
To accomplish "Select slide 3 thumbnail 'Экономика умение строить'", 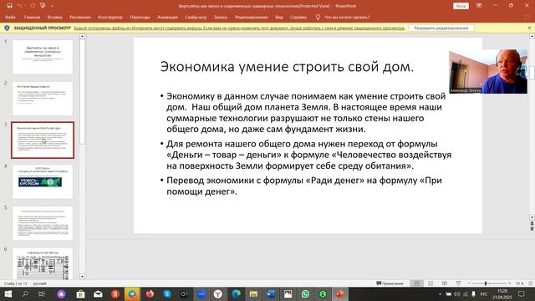I will coord(43,140).
